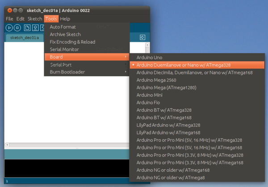Select Pro Mini (3.3V, 8 MHz) w/ ATmega328
268x187 pixels.
[x=197, y=155]
